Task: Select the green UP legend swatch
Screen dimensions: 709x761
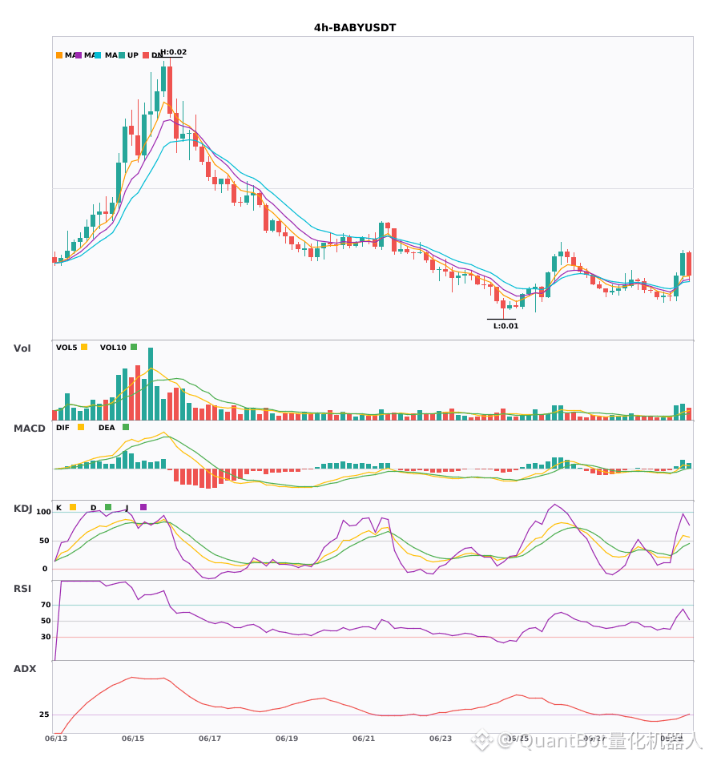Action: 122,55
